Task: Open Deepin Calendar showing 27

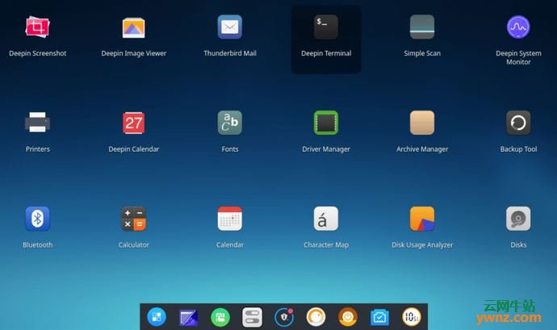Action: click(133, 123)
